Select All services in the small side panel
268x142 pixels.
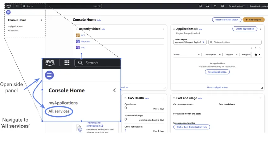coord(13,30)
